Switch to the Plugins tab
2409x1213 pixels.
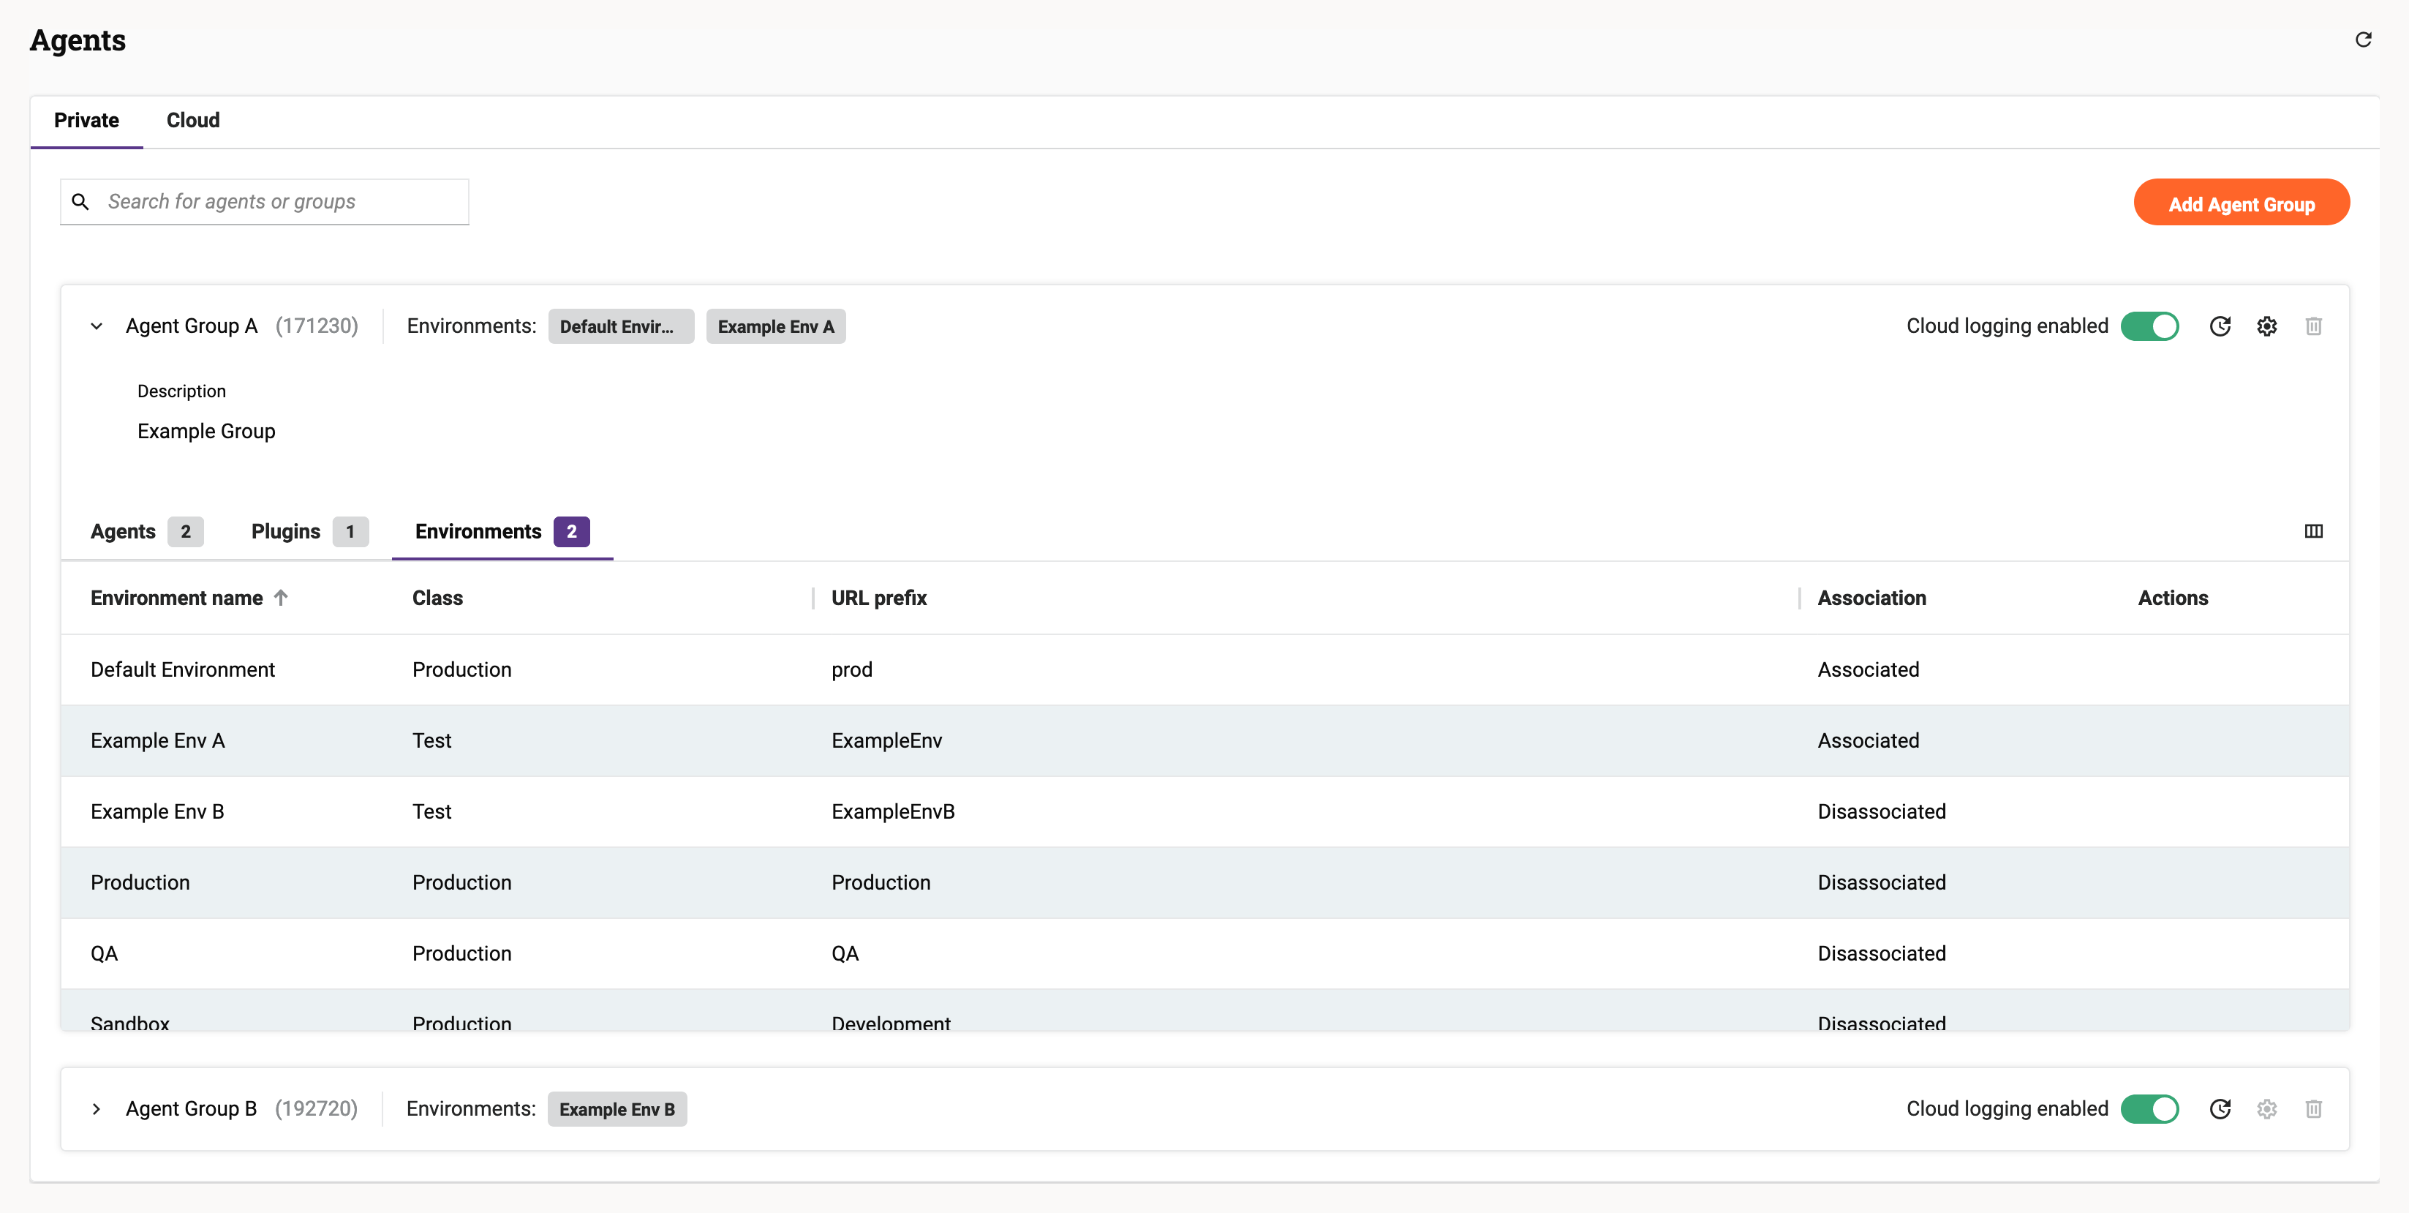point(286,530)
